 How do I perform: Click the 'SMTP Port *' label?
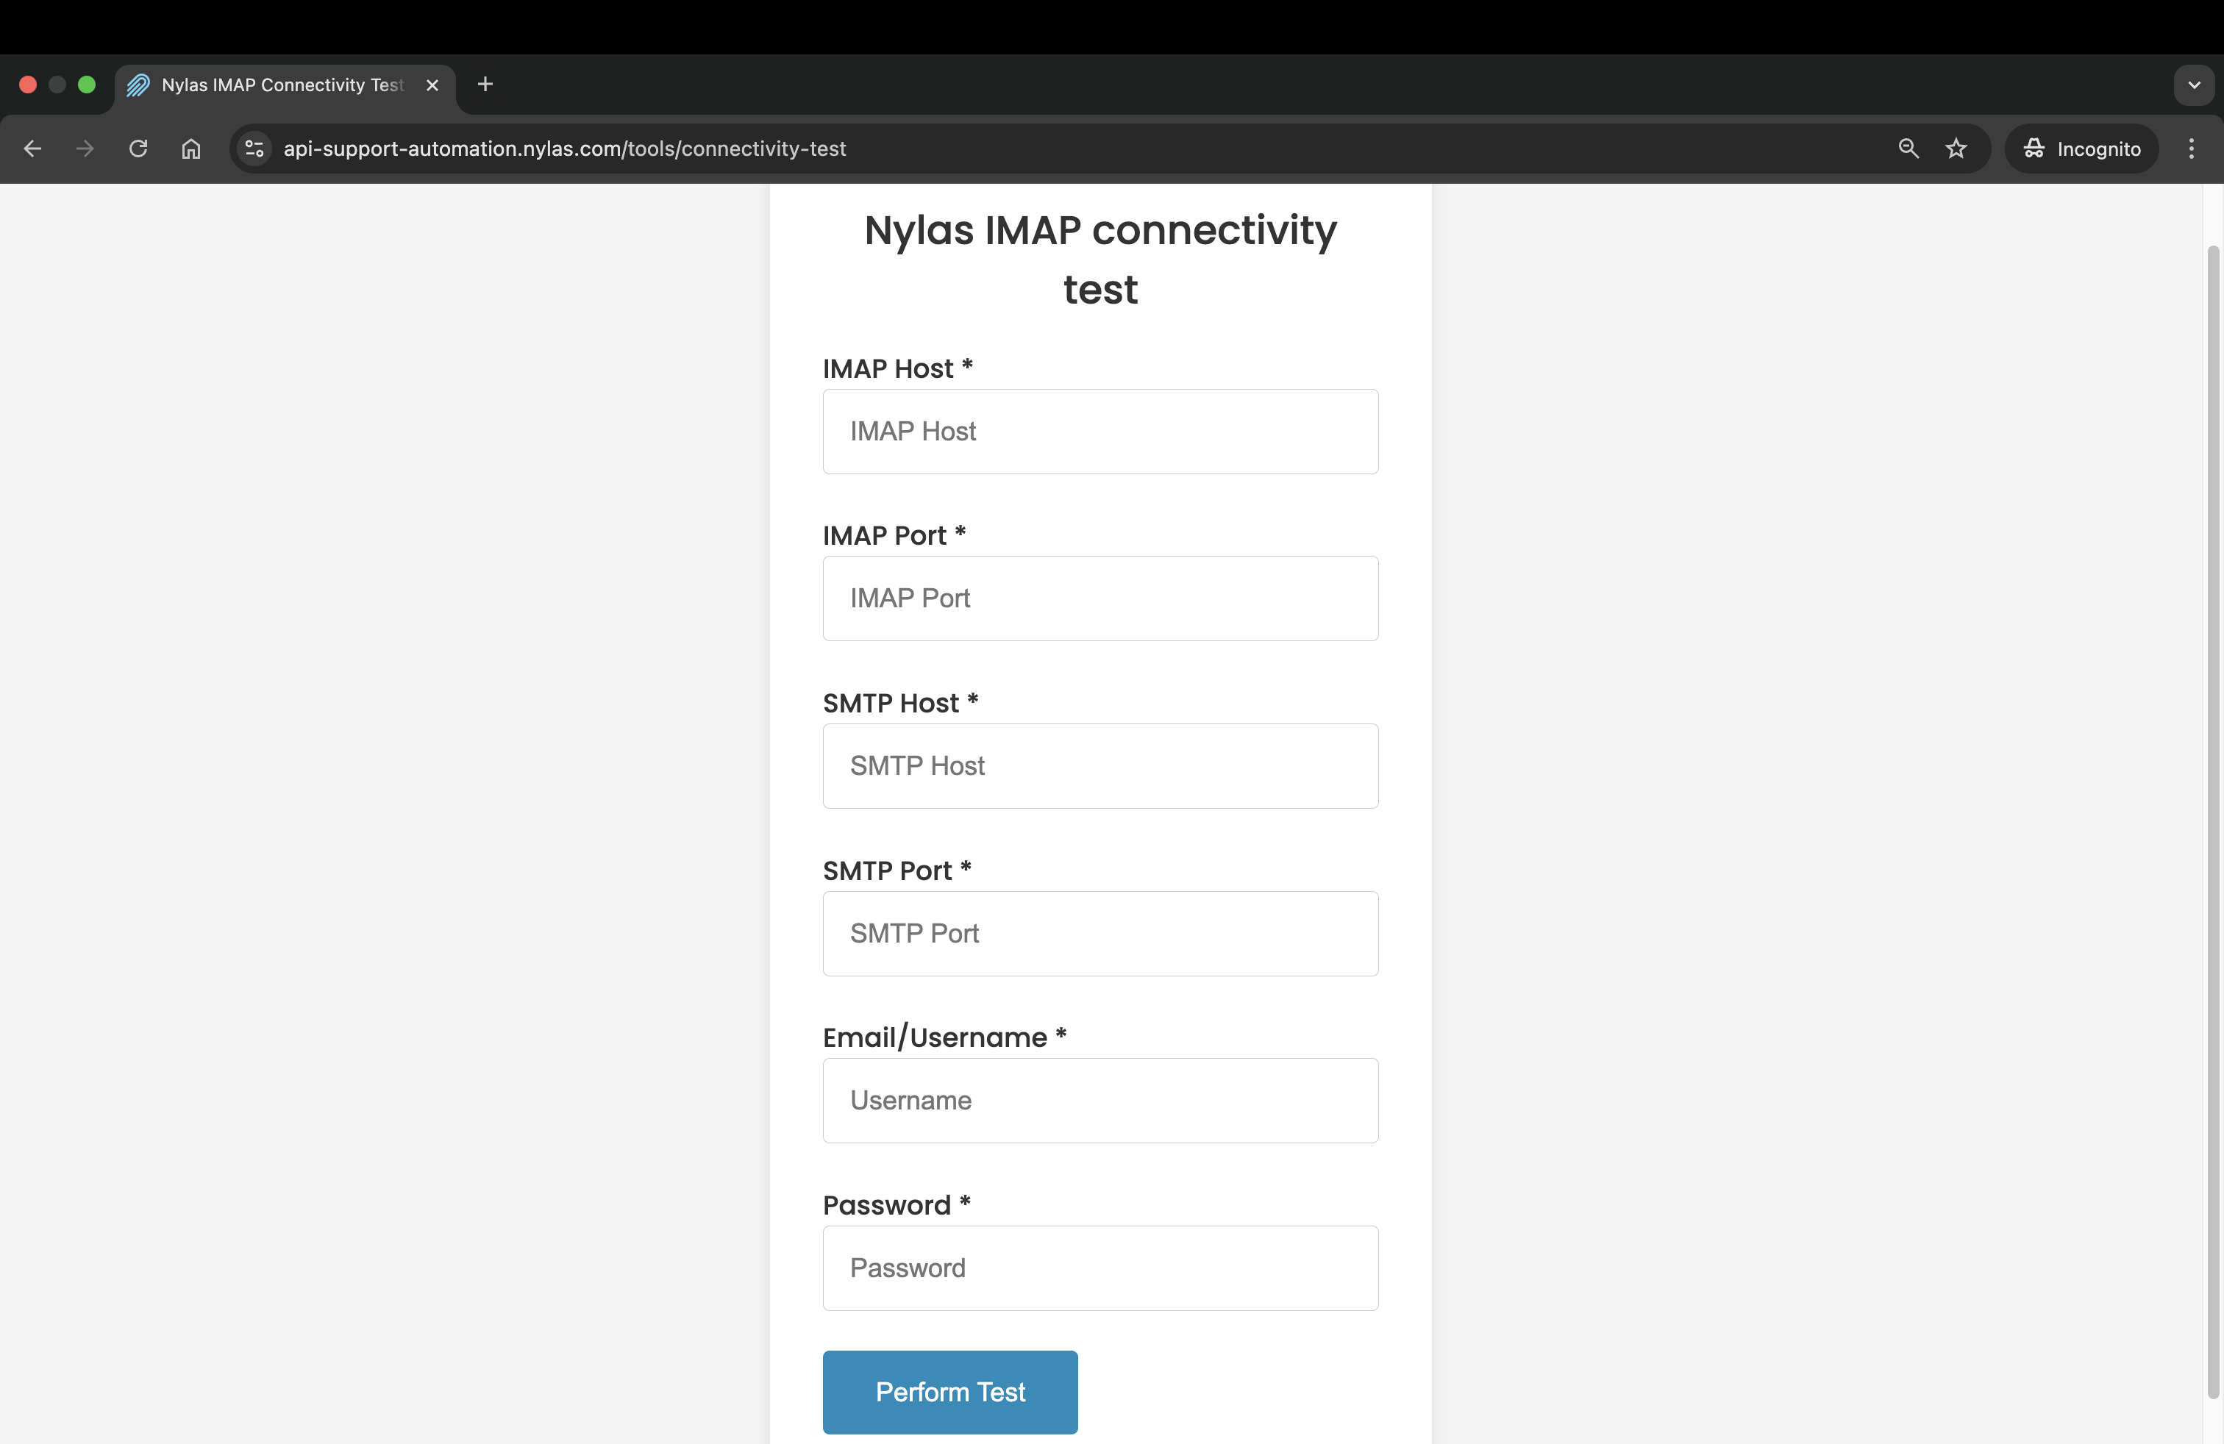[897, 871]
